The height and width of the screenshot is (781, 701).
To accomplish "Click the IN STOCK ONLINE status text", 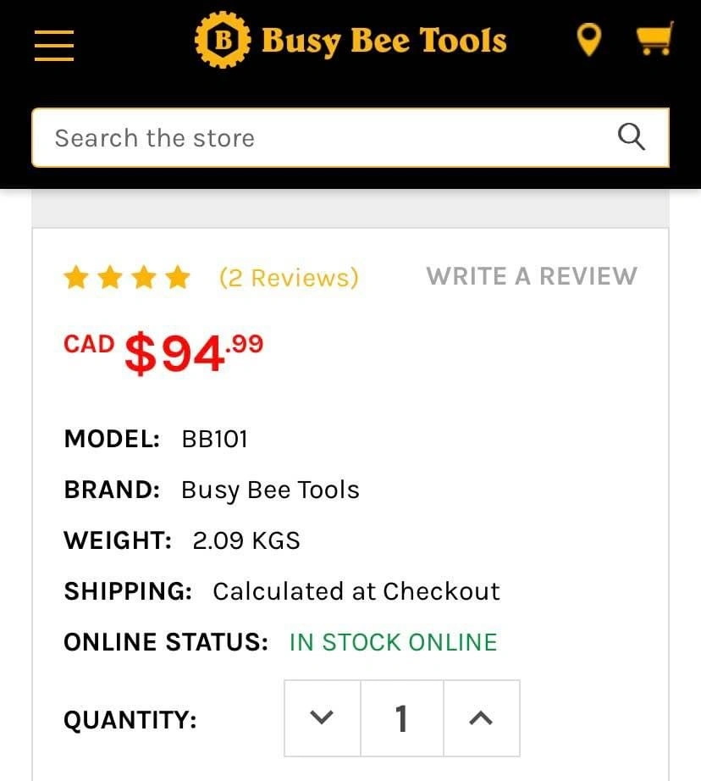I will click(x=393, y=642).
